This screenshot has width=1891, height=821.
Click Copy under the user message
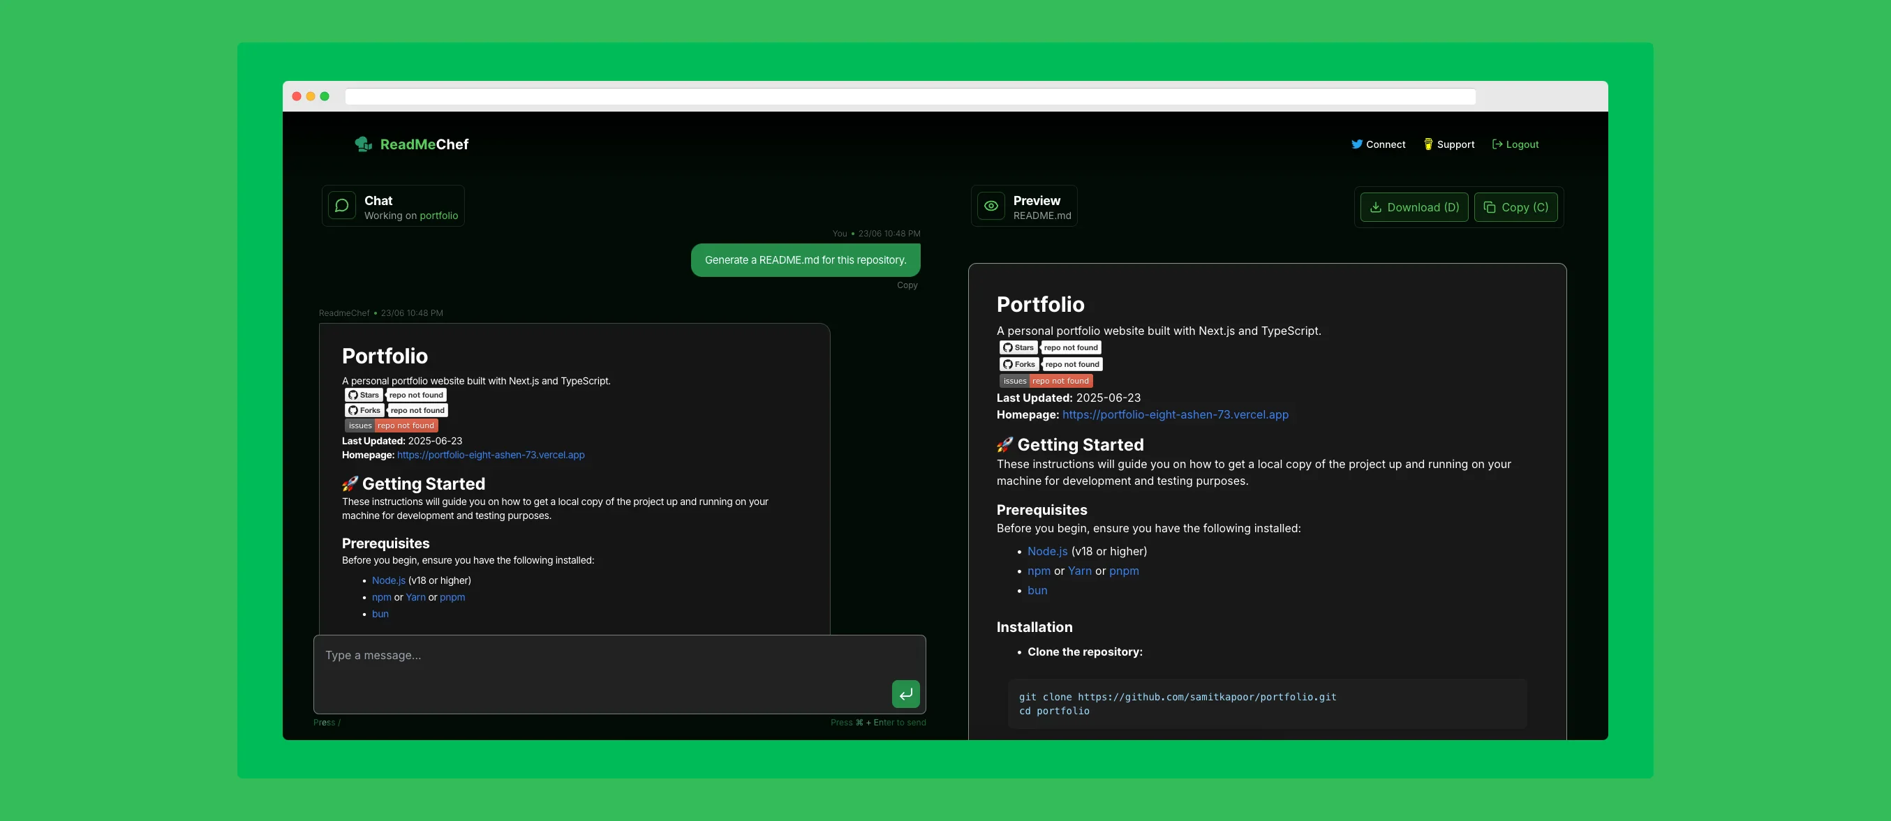pyautogui.click(x=907, y=285)
